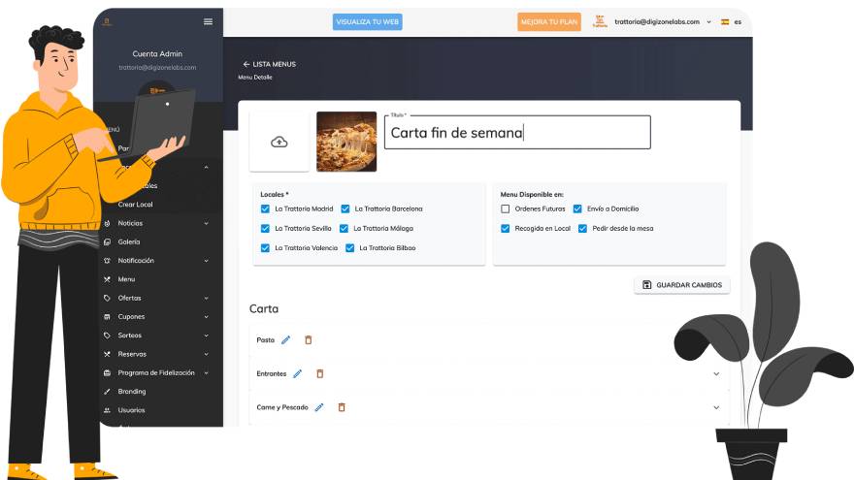Click the Entrantes edit pencil icon
This screenshot has height=480, width=854.
tap(297, 373)
